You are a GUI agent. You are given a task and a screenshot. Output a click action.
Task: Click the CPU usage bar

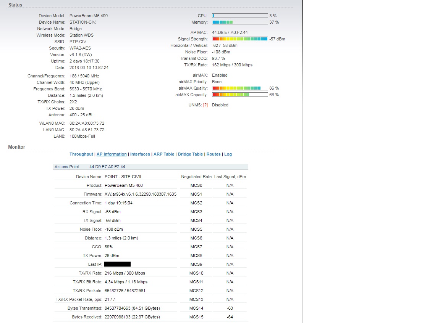point(240,16)
